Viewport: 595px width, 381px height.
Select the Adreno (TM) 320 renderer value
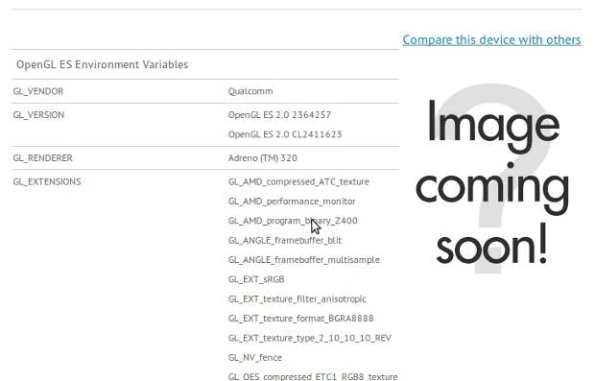(x=263, y=158)
